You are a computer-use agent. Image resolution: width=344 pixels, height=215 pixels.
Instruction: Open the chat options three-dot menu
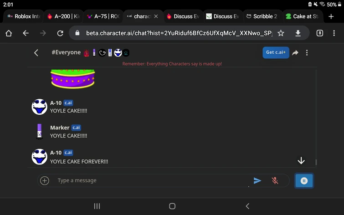pos(307,53)
